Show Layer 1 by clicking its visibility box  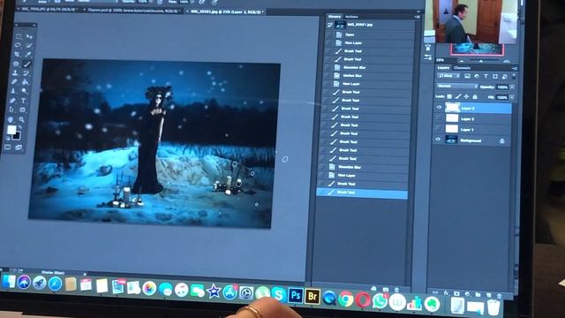[438, 128]
